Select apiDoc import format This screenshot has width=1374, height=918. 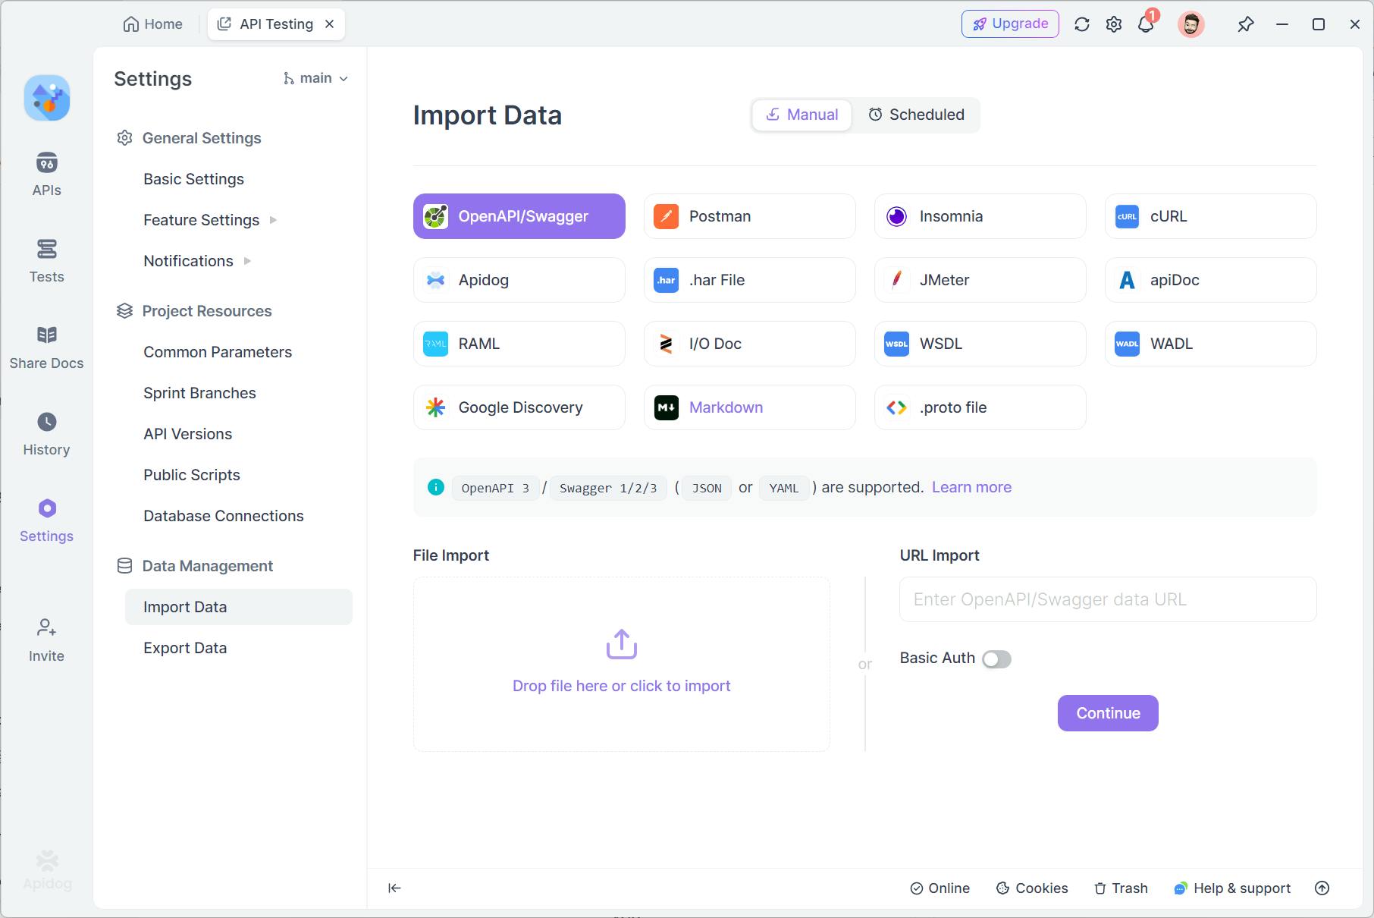click(x=1211, y=280)
